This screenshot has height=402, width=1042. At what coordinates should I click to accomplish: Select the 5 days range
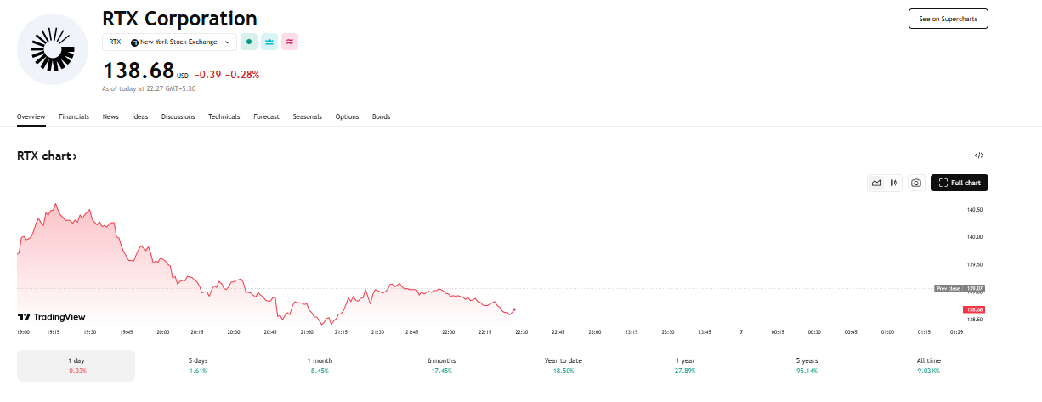[x=198, y=365]
